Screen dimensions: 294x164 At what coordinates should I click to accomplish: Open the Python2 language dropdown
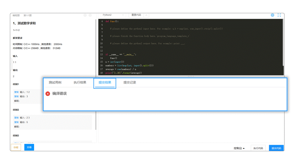[113, 15]
